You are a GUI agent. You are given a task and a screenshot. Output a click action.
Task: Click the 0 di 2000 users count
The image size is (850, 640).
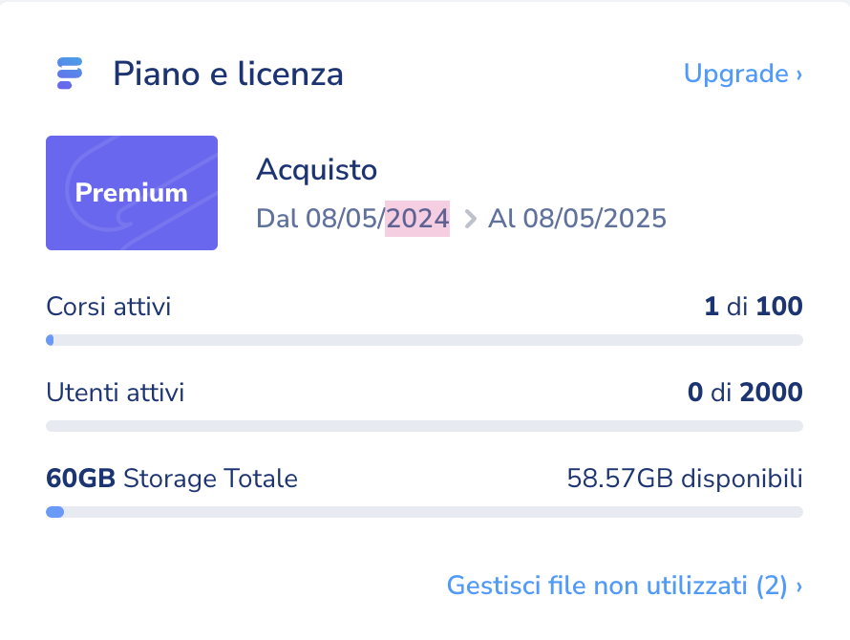[745, 393]
